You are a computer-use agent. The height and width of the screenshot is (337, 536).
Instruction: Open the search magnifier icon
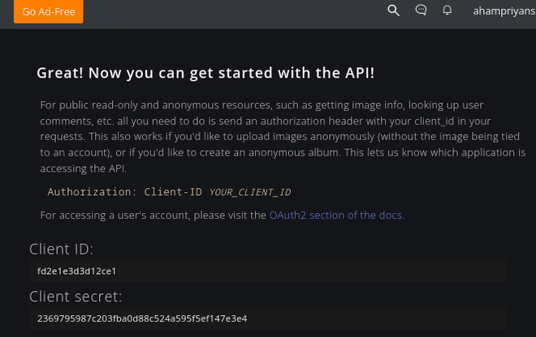(394, 11)
